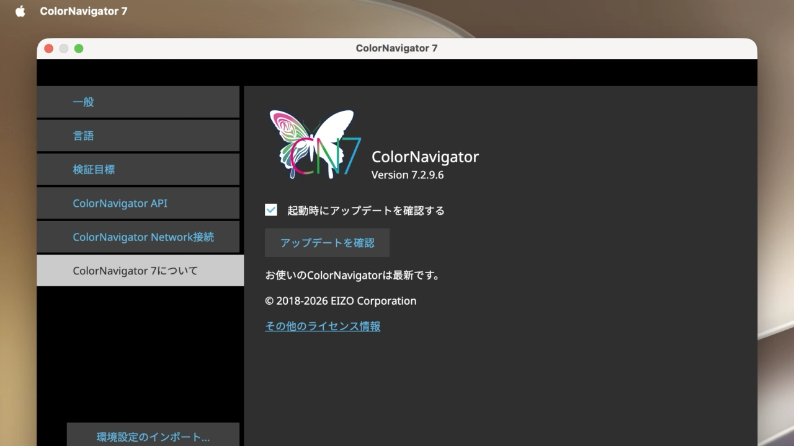Close the ColorNavigator 7 window
794x446 pixels.
click(49, 48)
